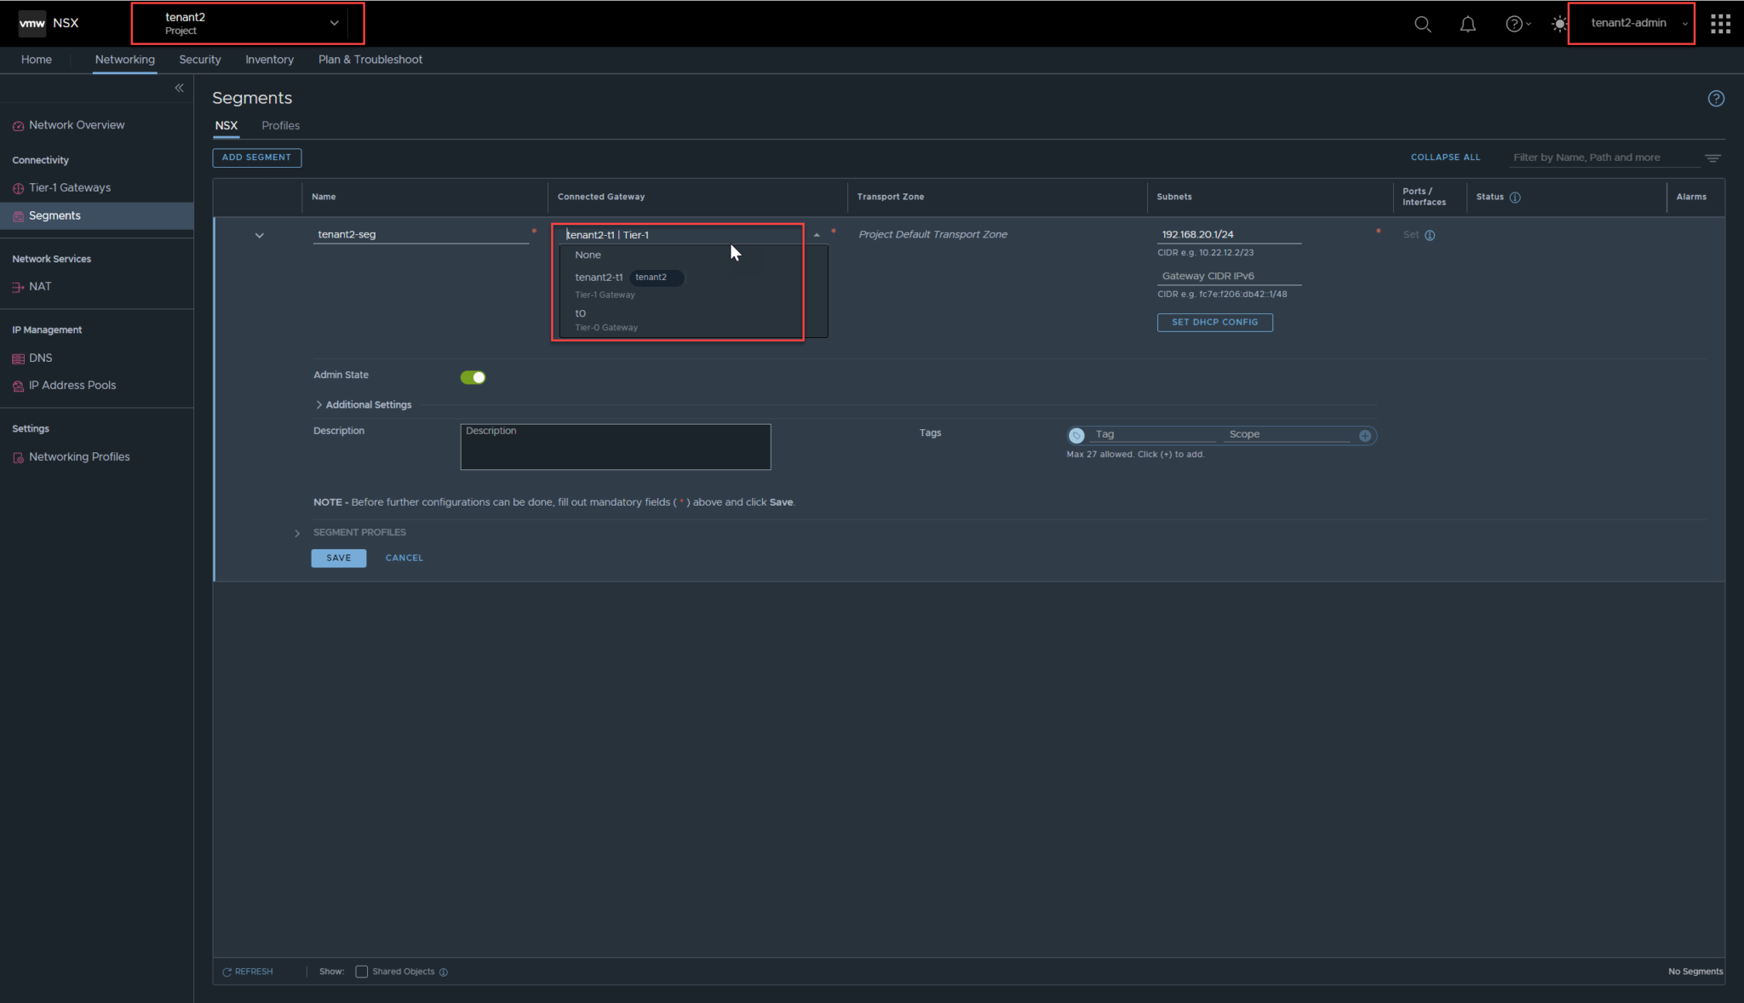This screenshot has height=1003, width=1744.
Task: Click the Tag input field
Action: [1153, 434]
